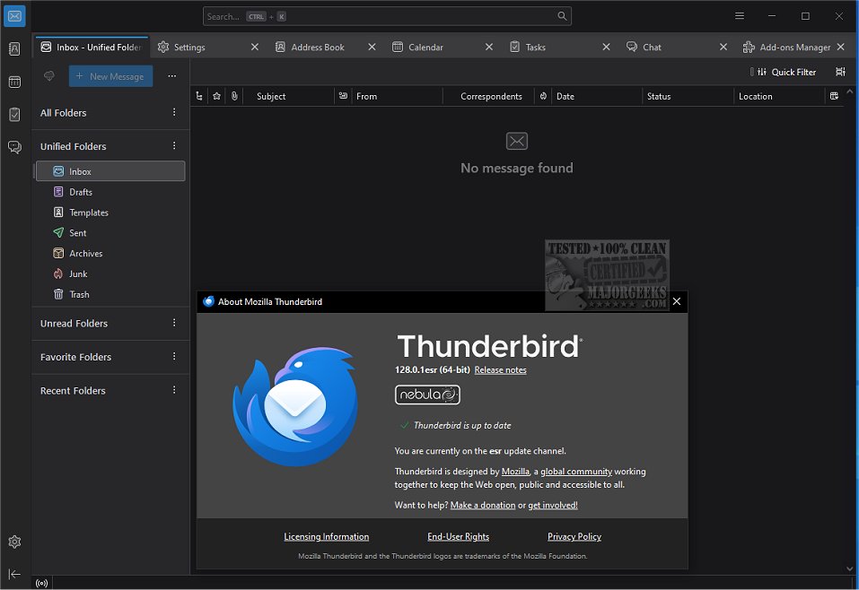Click the attachment column paperclip icon
This screenshot has width=859, height=590.
(233, 96)
